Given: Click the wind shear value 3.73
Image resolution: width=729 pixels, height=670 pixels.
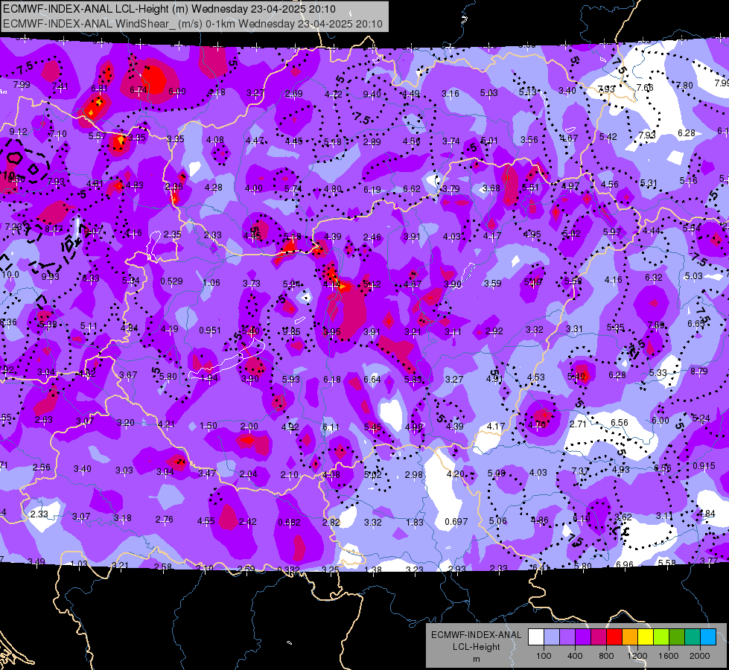Looking at the screenshot, I should click(x=252, y=283).
